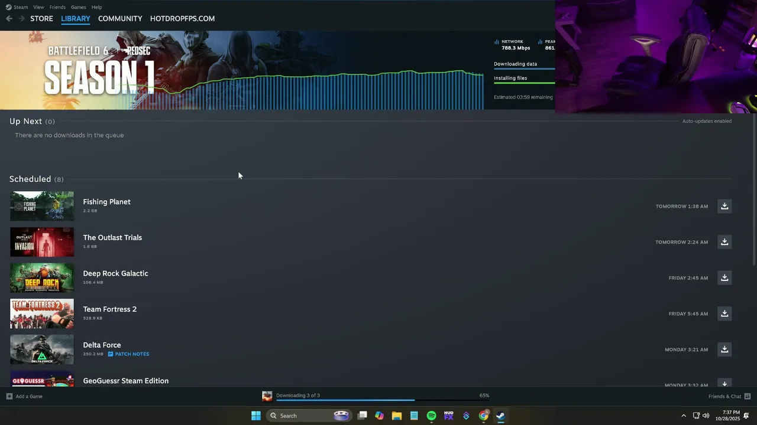Go to the STORE tab
The width and height of the screenshot is (757, 425).
[41, 19]
